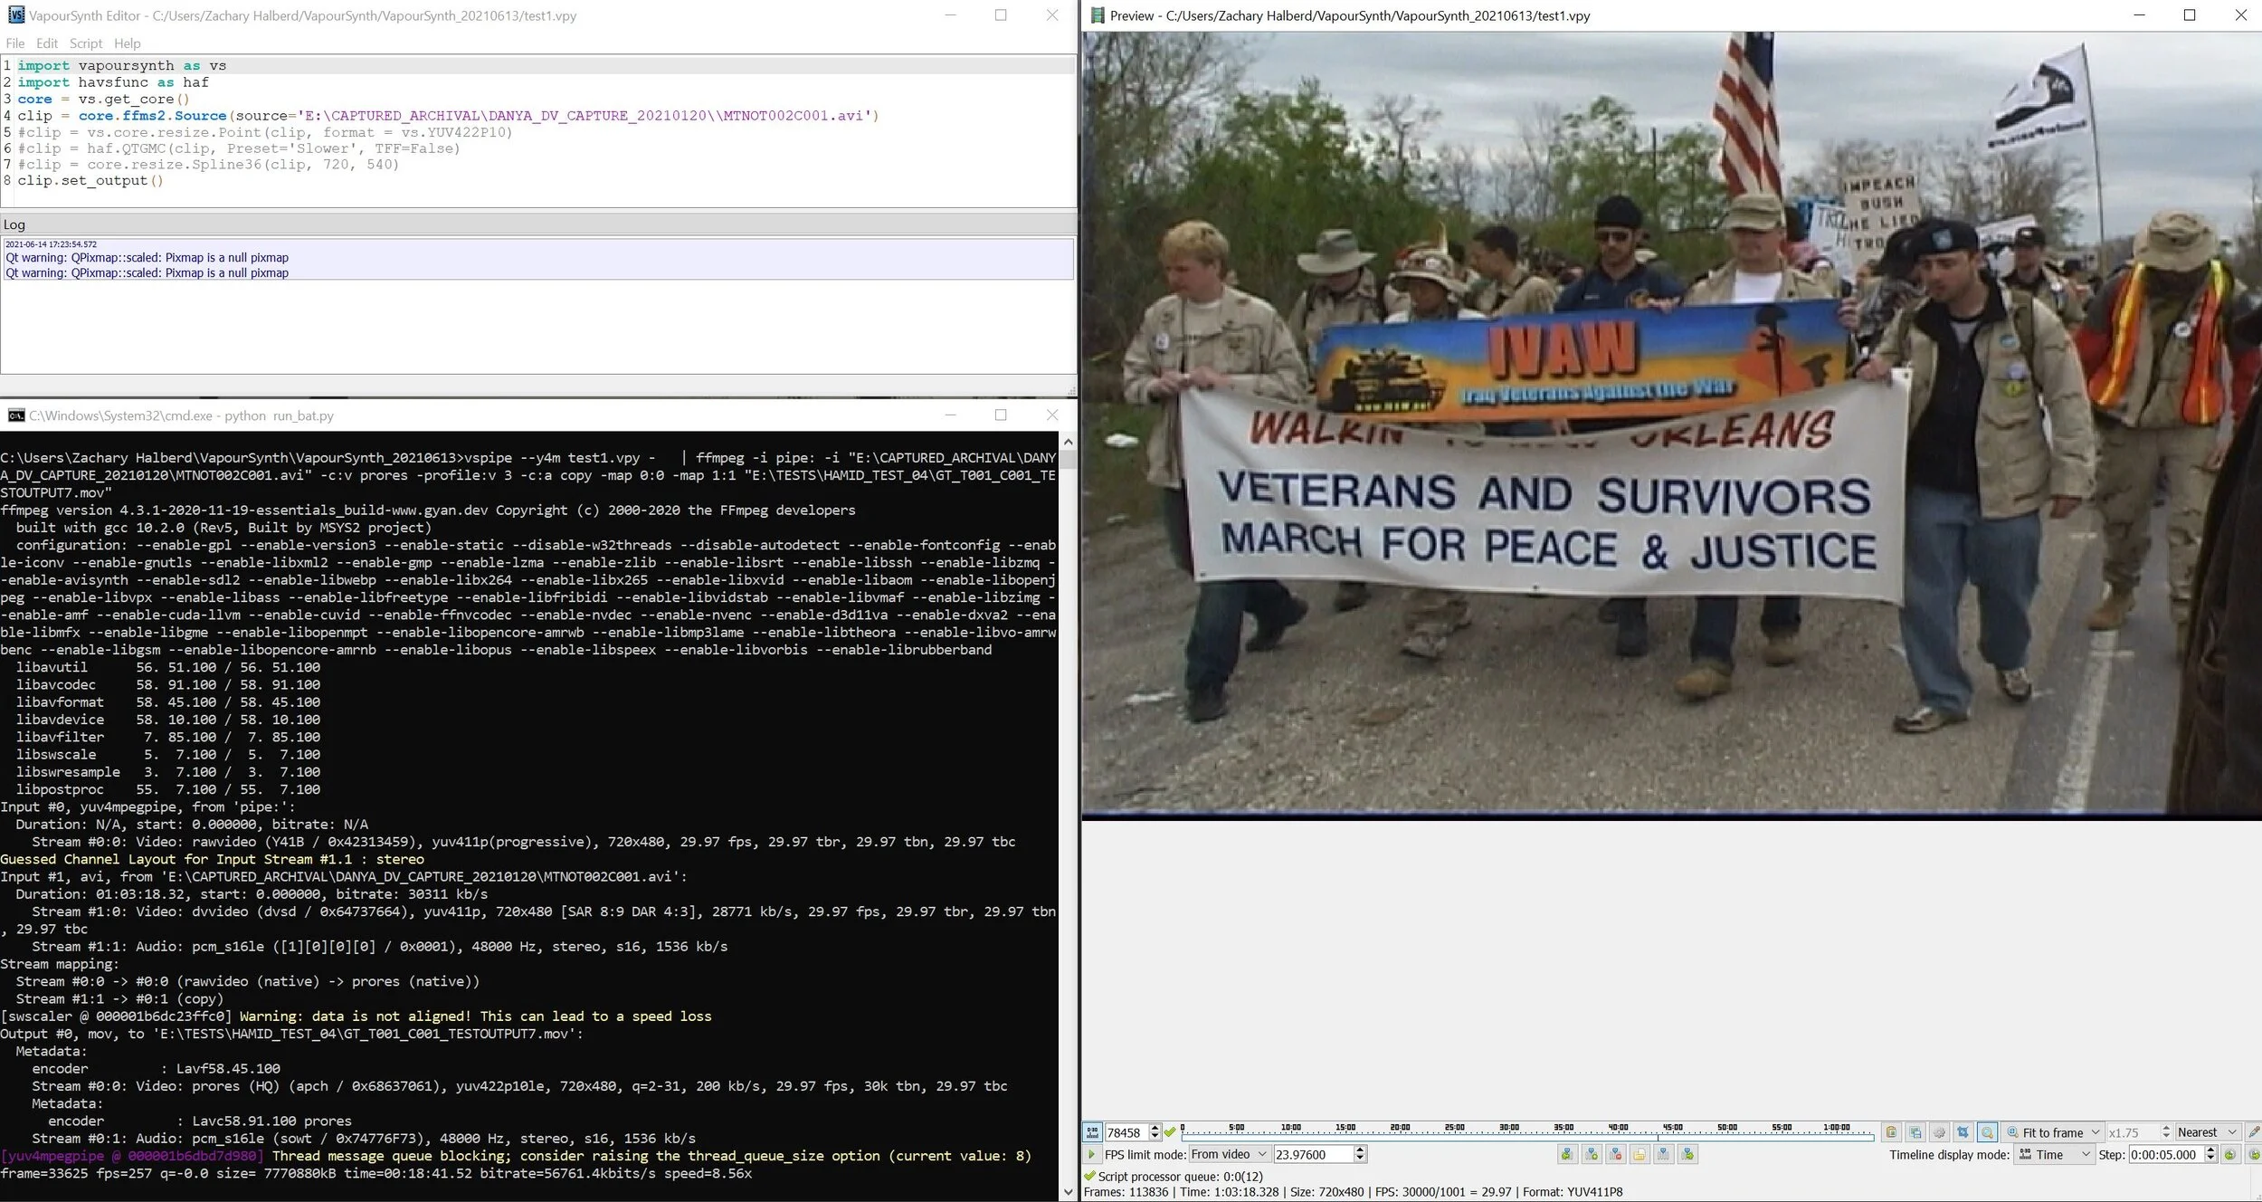Toggle the timeline time/frame display button
The width and height of the screenshot is (2262, 1202).
(x=1093, y=1132)
